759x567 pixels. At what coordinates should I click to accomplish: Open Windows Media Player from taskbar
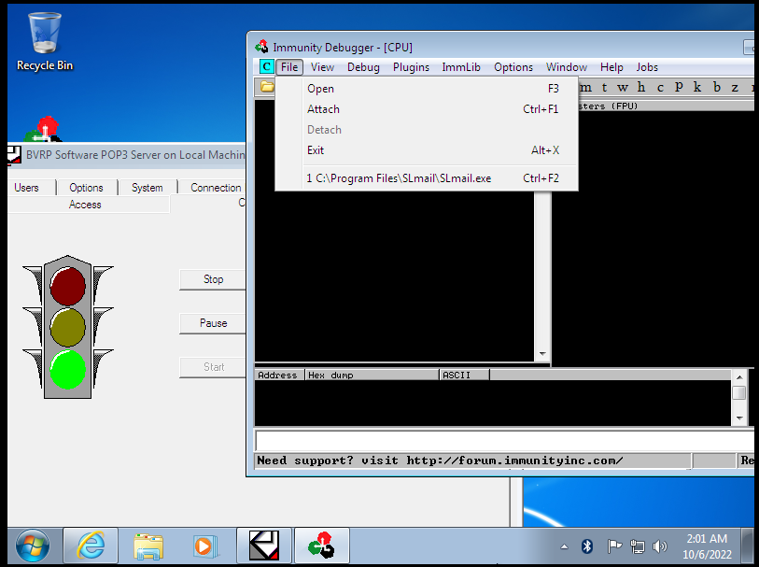point(205,546)
